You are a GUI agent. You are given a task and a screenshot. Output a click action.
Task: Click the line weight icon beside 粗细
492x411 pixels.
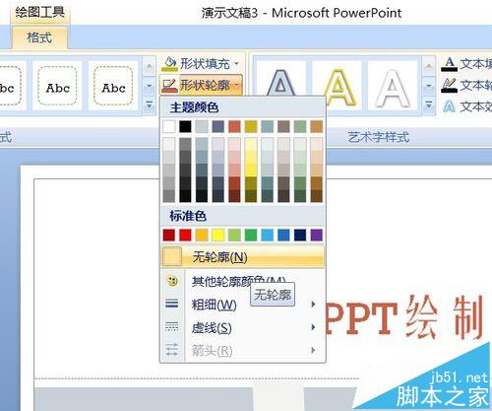tap(172, 304)
